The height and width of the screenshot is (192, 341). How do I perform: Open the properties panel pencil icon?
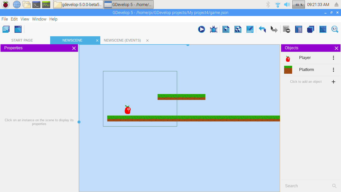[250, 29]
